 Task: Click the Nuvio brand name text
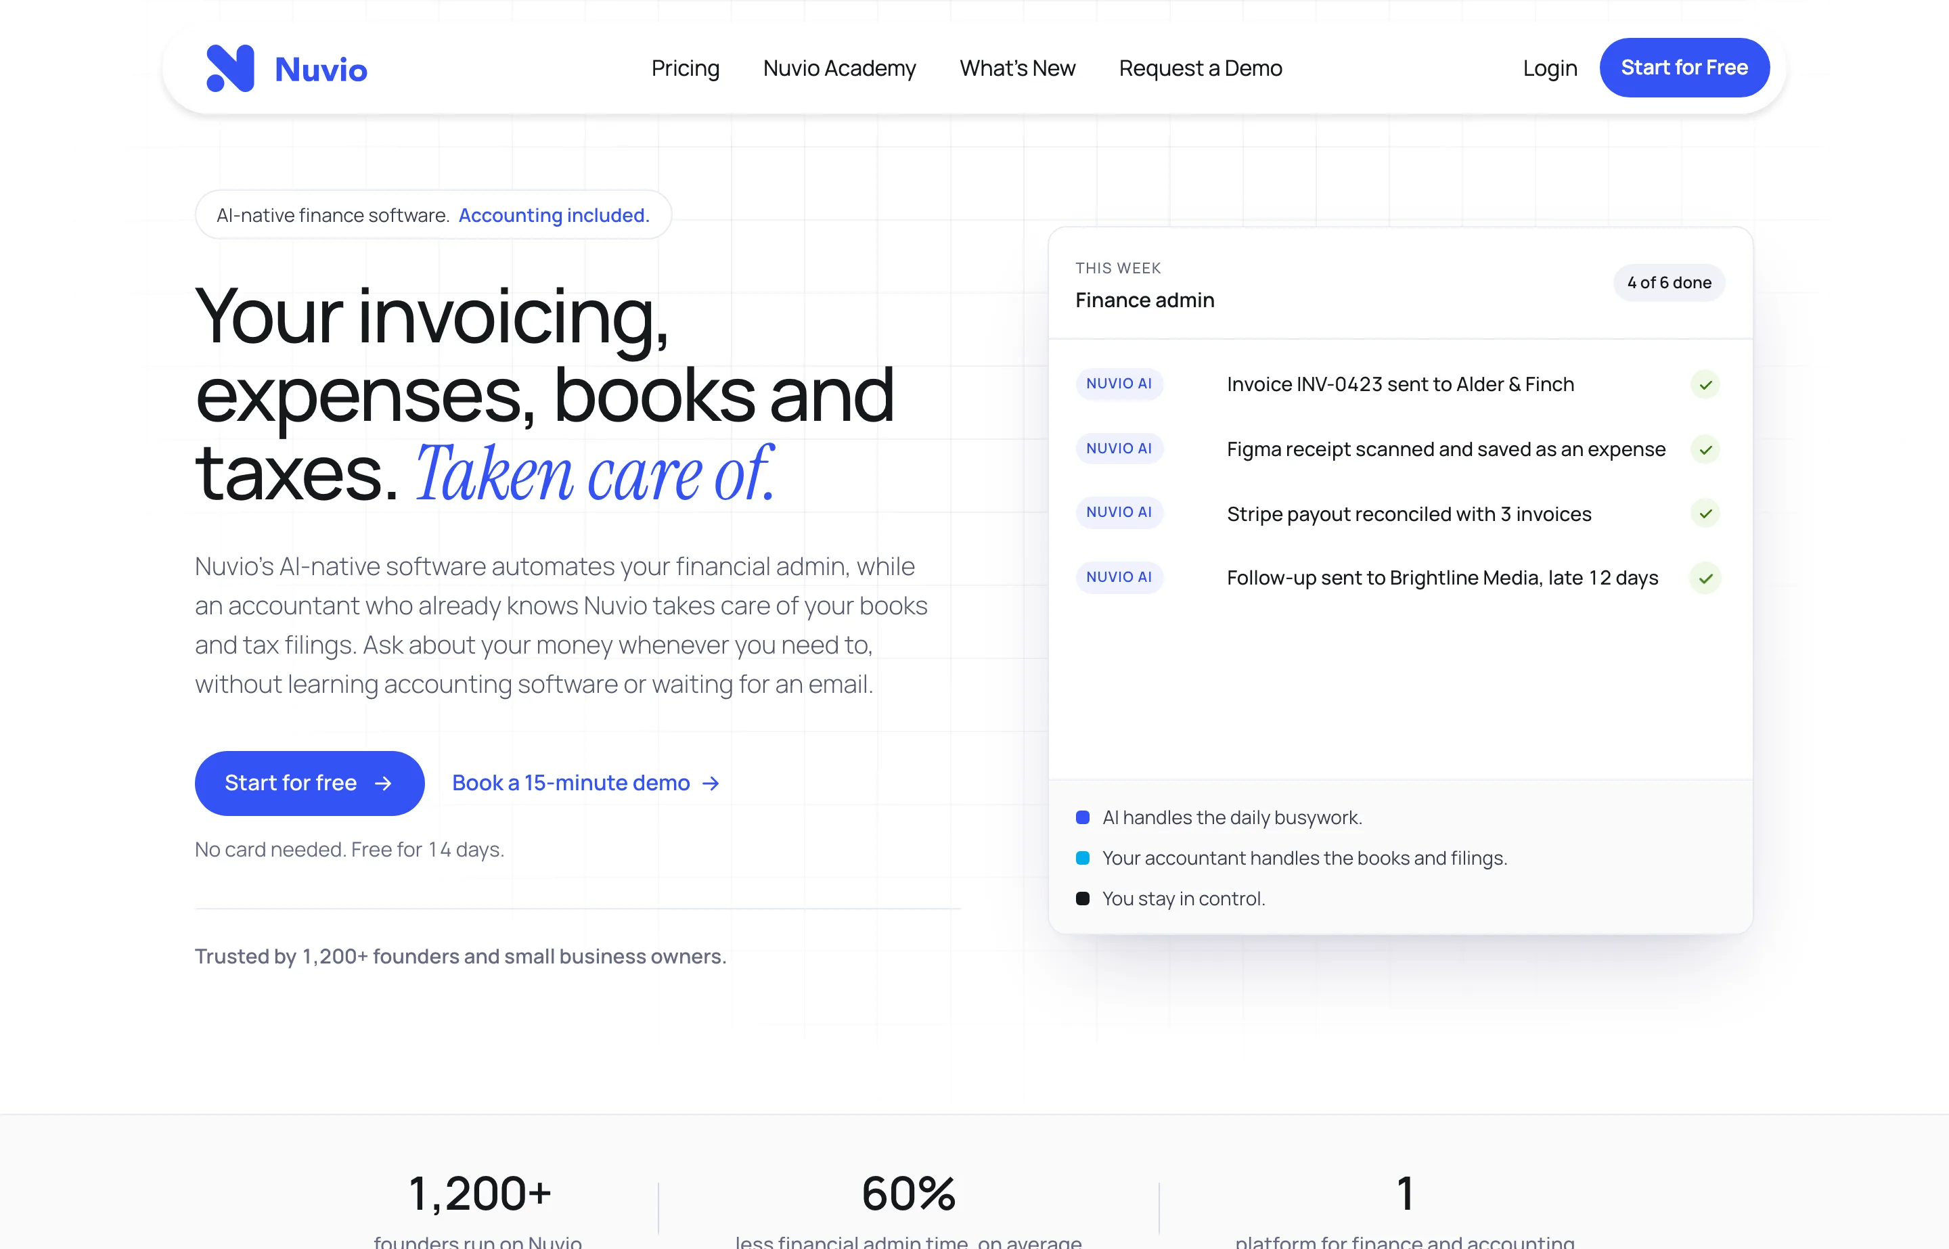[x=321, y=70]
